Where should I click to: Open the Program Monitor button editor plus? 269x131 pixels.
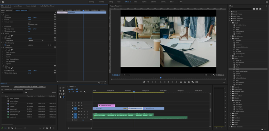point(224,82)
